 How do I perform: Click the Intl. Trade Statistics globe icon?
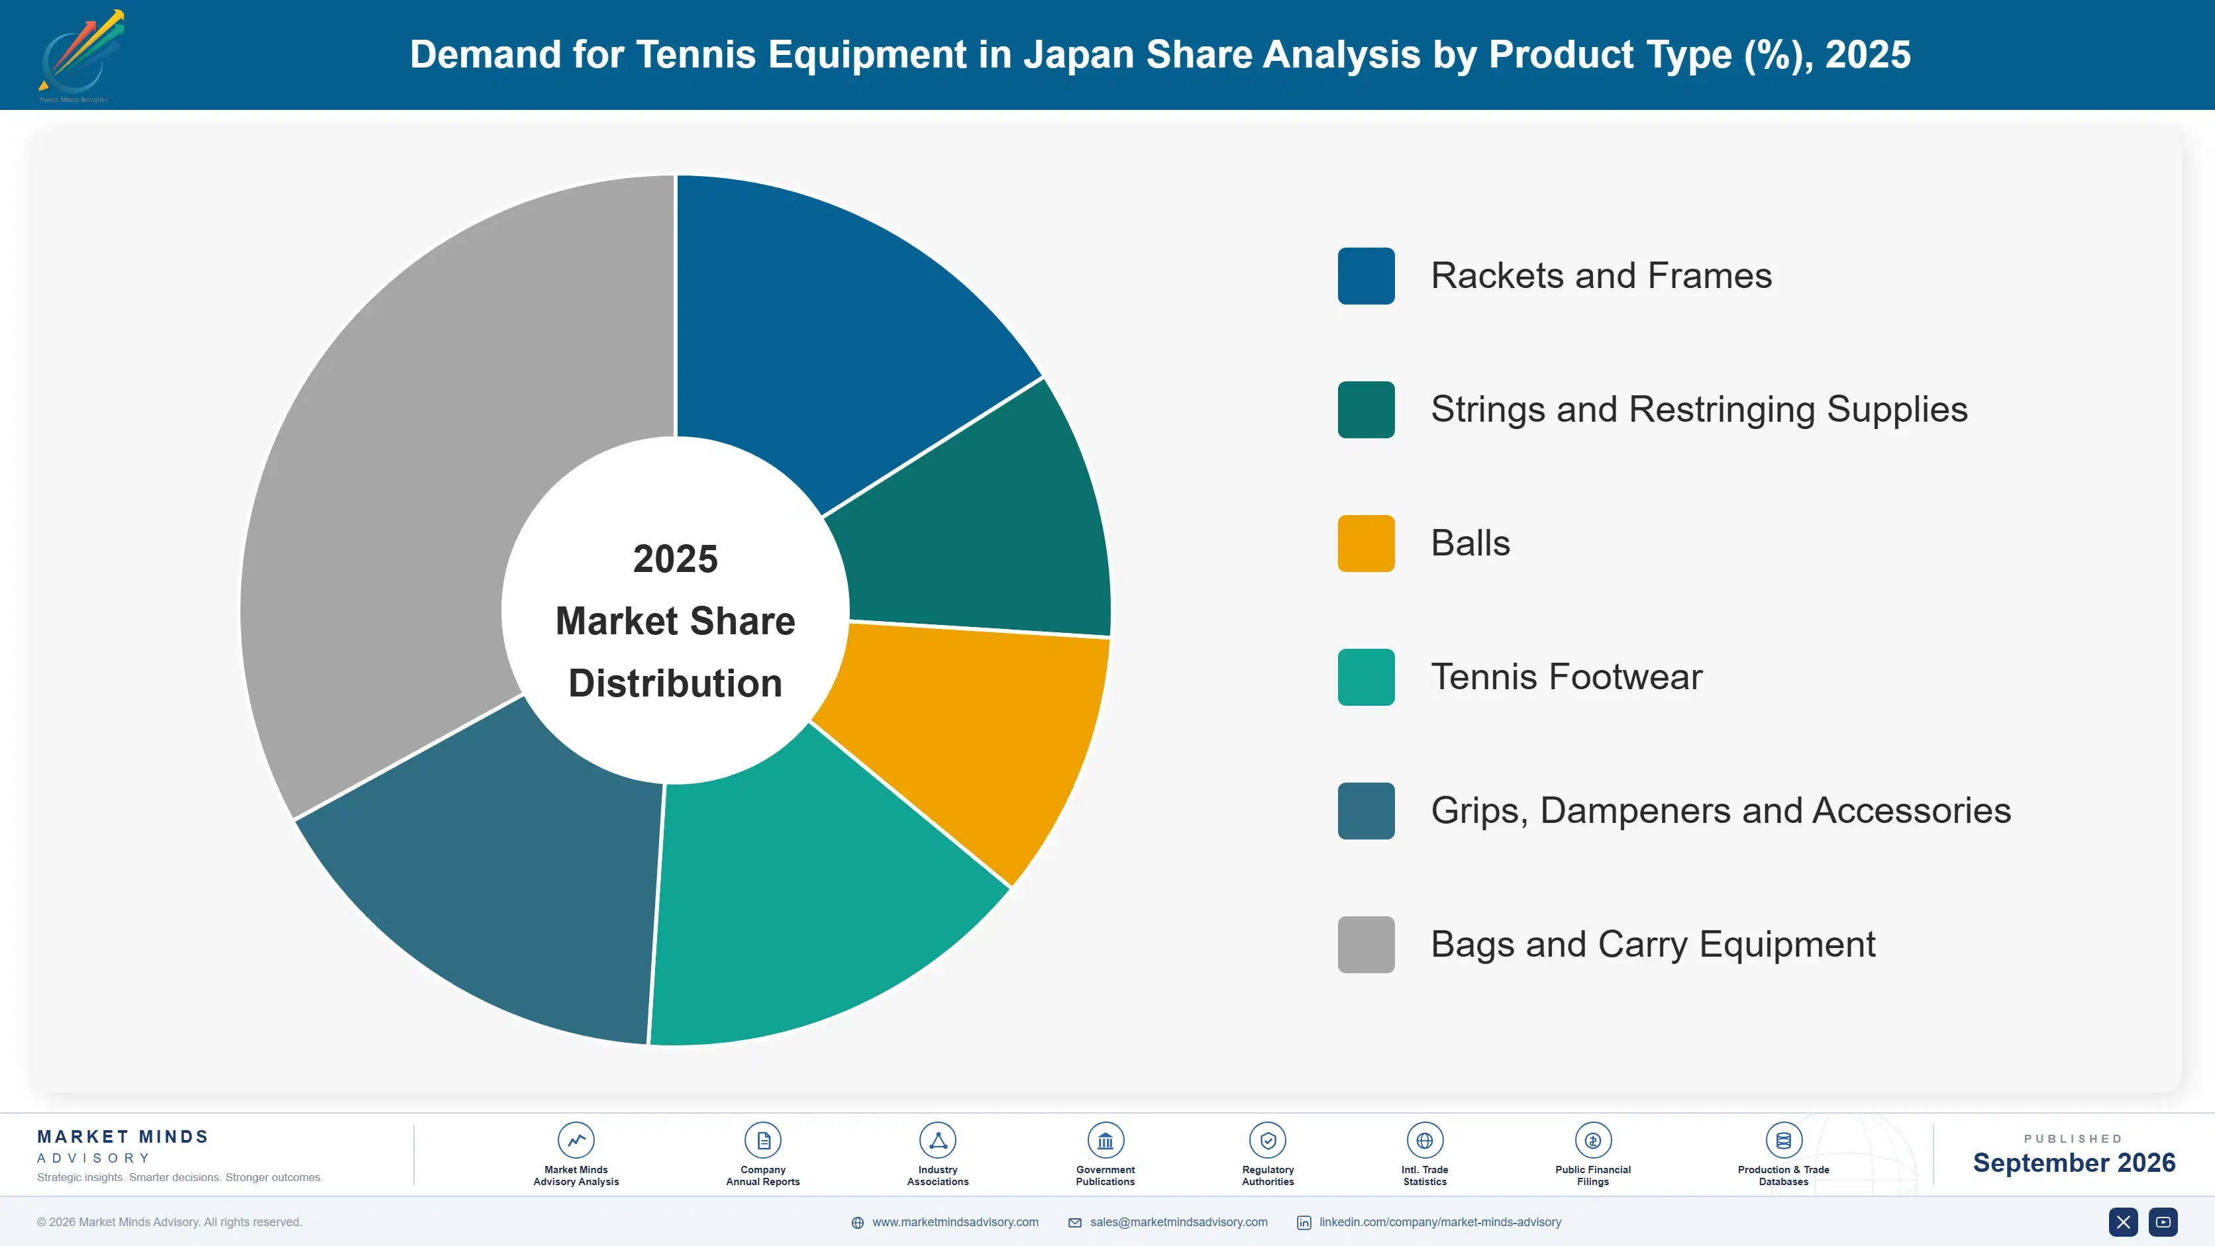click(x=1425, y=1140)
